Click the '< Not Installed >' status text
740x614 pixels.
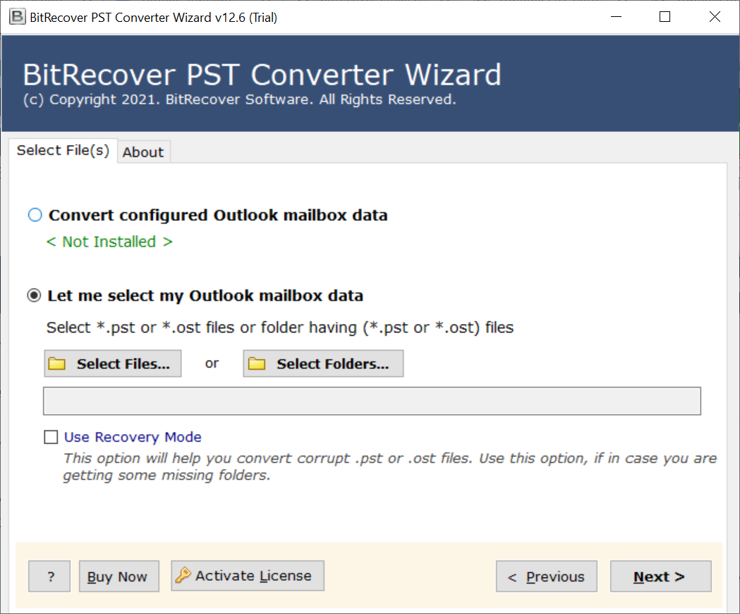109,242
